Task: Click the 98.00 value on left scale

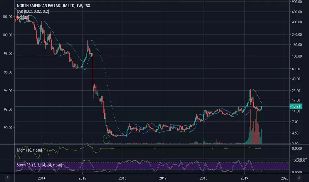Action: point(8,54)
